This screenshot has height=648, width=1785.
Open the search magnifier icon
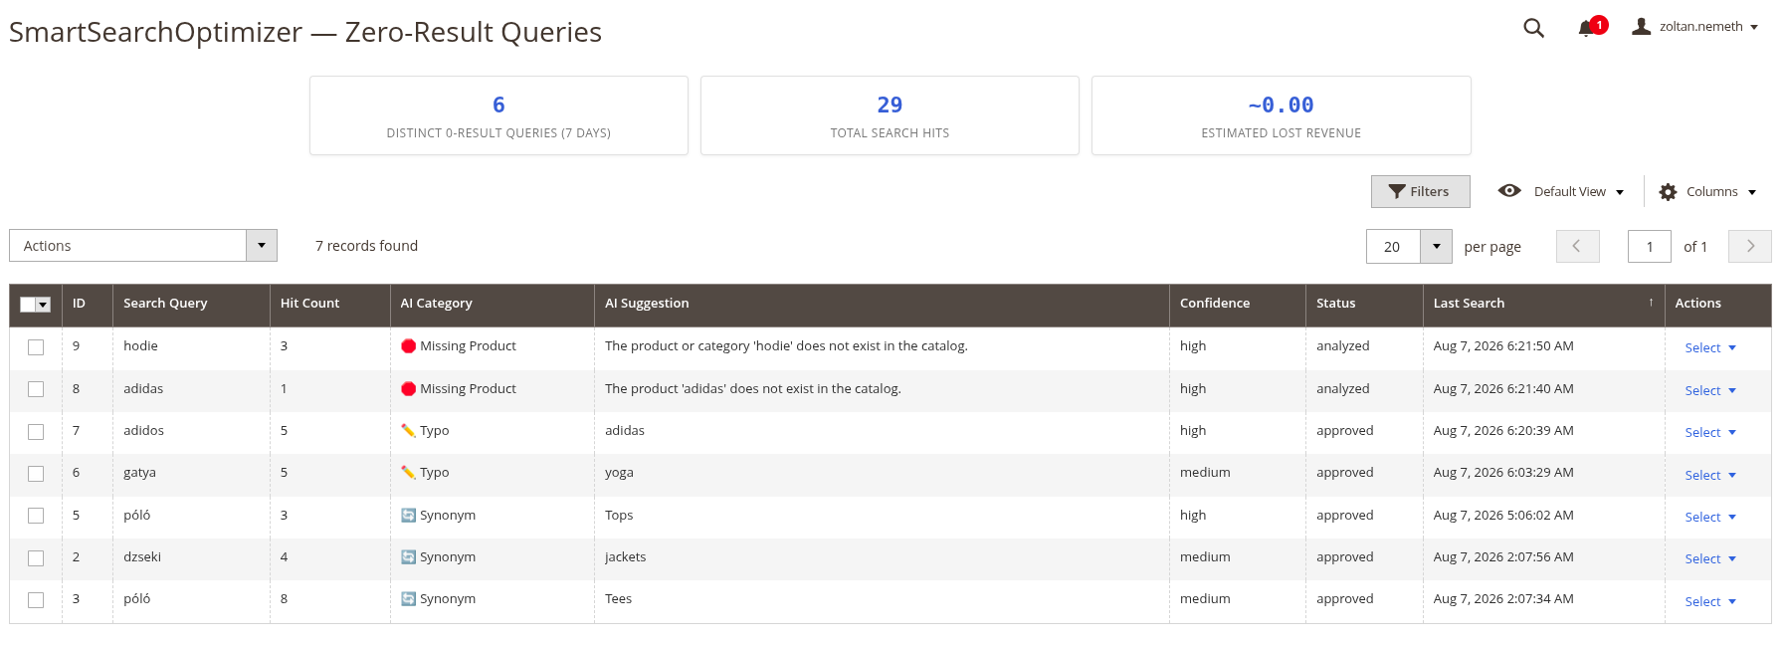(x=1533, y=28)
